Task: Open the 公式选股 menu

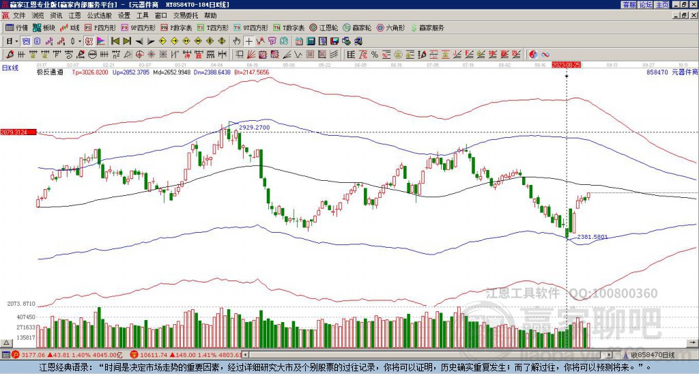Action: pyautogui.click(x=100, y=16)
